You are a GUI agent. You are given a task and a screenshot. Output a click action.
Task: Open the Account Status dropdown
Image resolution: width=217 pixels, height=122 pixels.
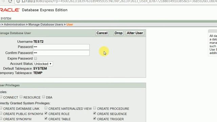tap(43, 64)
